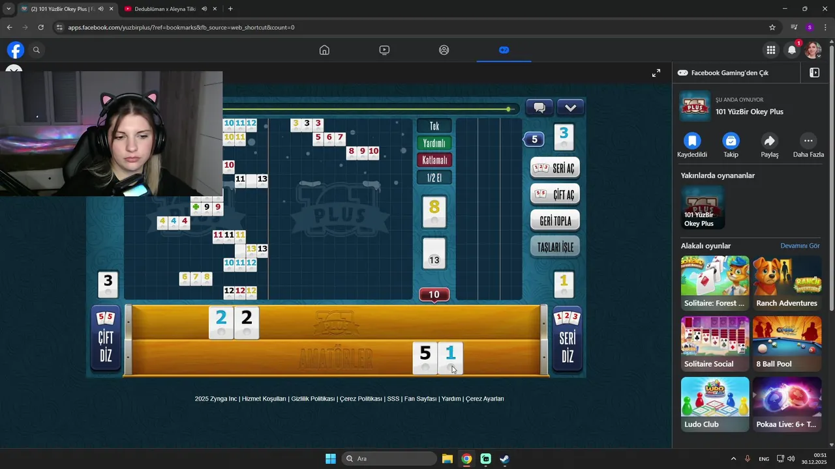Viewport: 835px width, 469px height.
Task: Open Facebook Watch video icon
Action: (384, 50)
